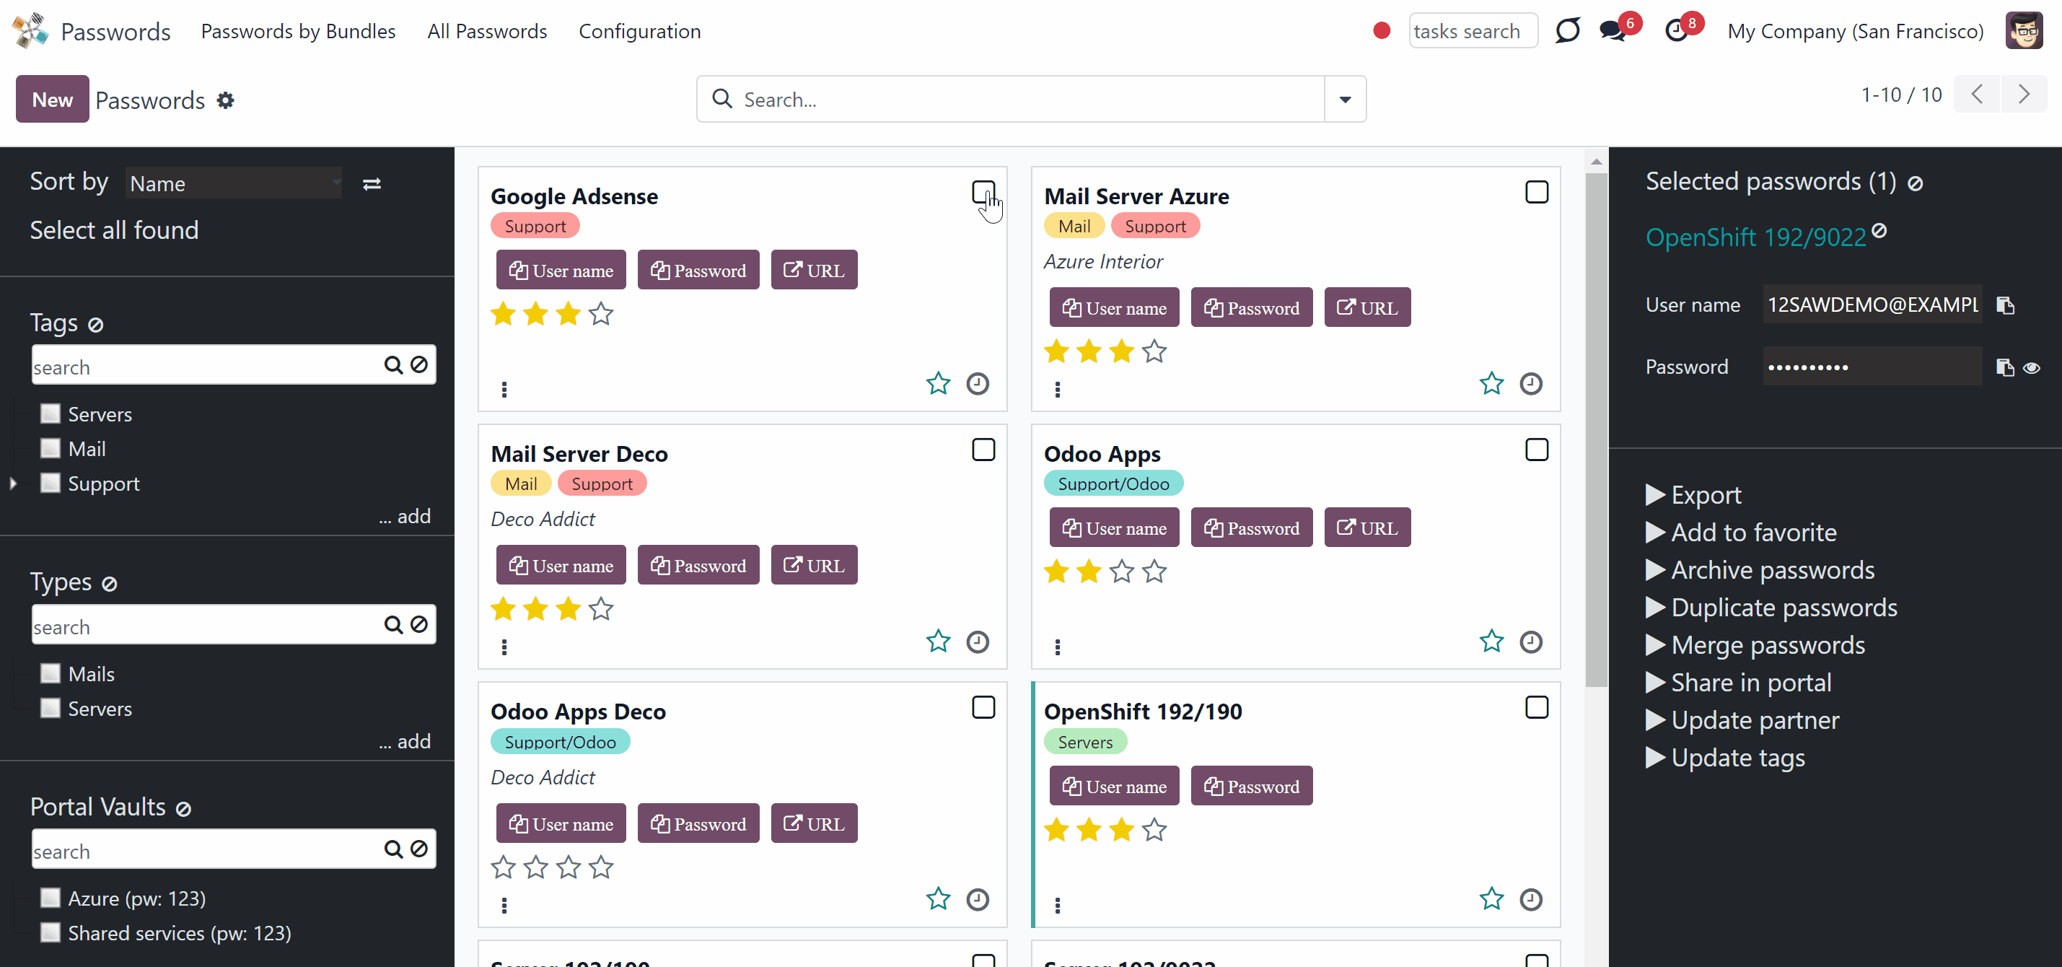The width and height of the screenshot is (2062, 967).
Task: Open URL on Odoo Apps card
Action: coord(1367,528)
